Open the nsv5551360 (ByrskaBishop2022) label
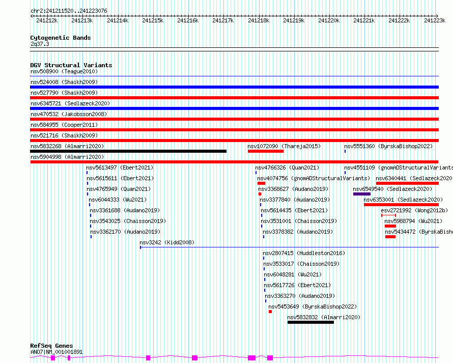 point(388,146)
